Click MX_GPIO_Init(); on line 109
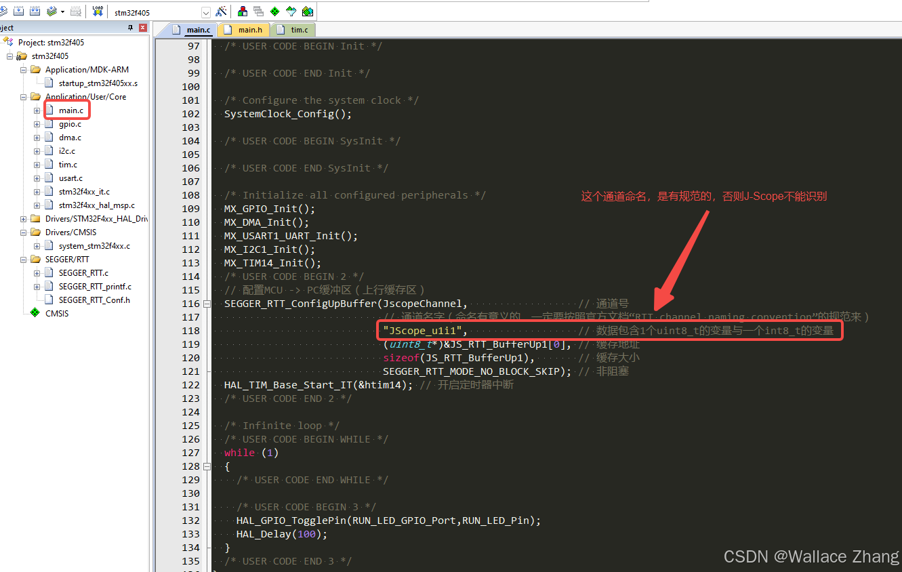Viewport: 902px width, 572px height. pos(270,209)
